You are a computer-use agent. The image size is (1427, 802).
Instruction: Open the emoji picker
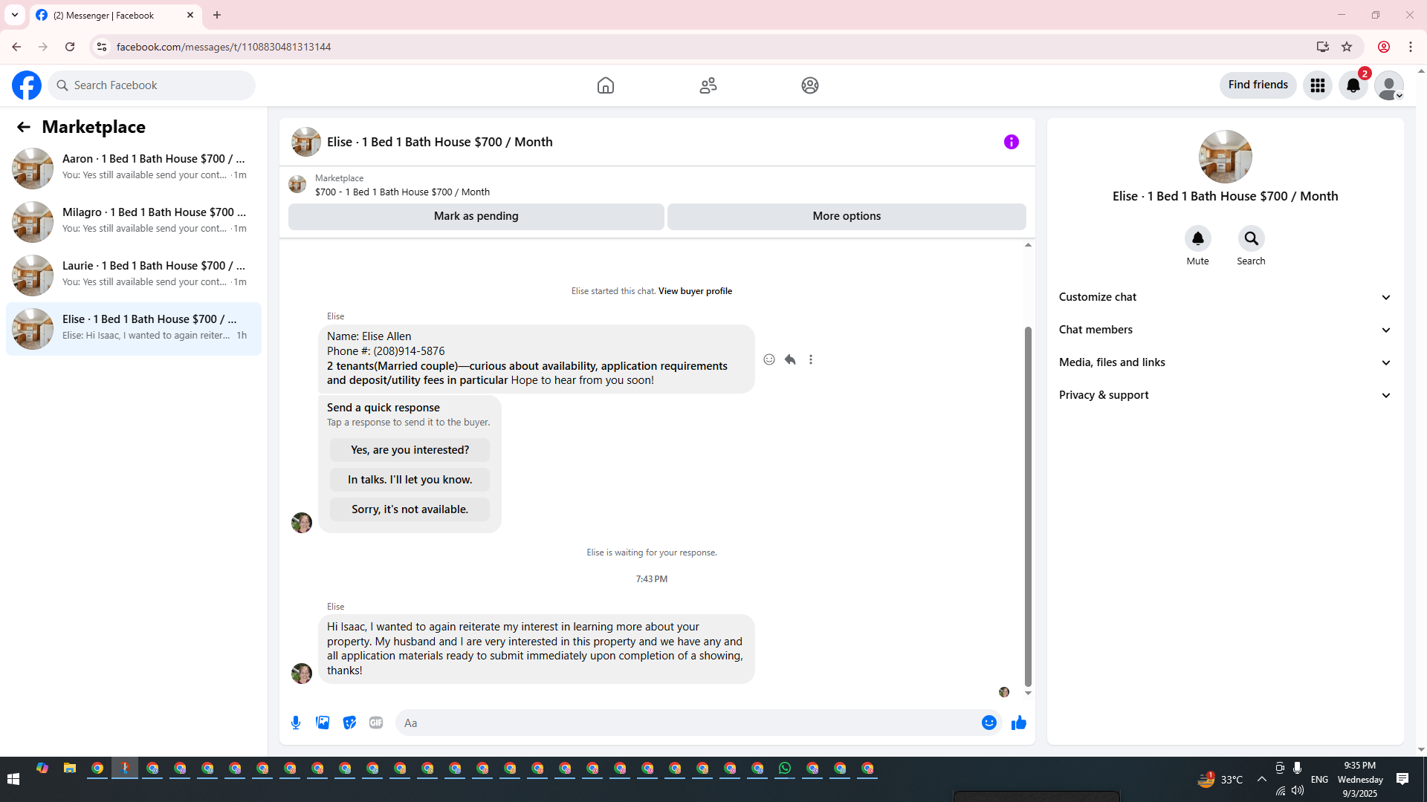pyautogui.click(x=989, y=723)
